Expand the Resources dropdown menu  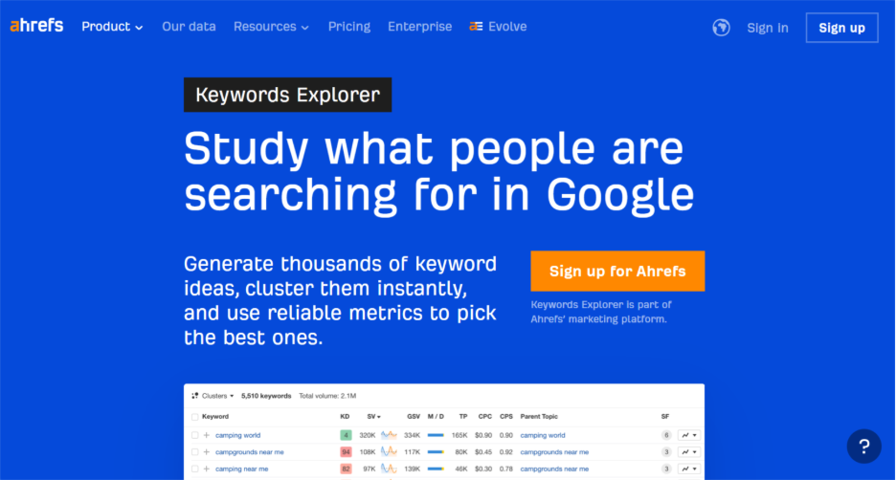click(x=271, y=27)
